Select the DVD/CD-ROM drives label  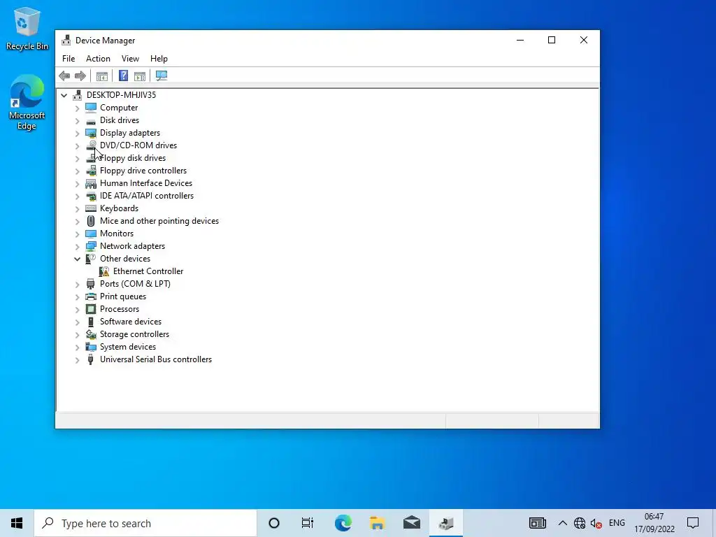click(138, 145)
